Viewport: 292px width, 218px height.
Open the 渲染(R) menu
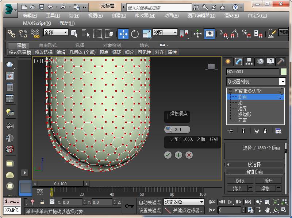(231, 16)
